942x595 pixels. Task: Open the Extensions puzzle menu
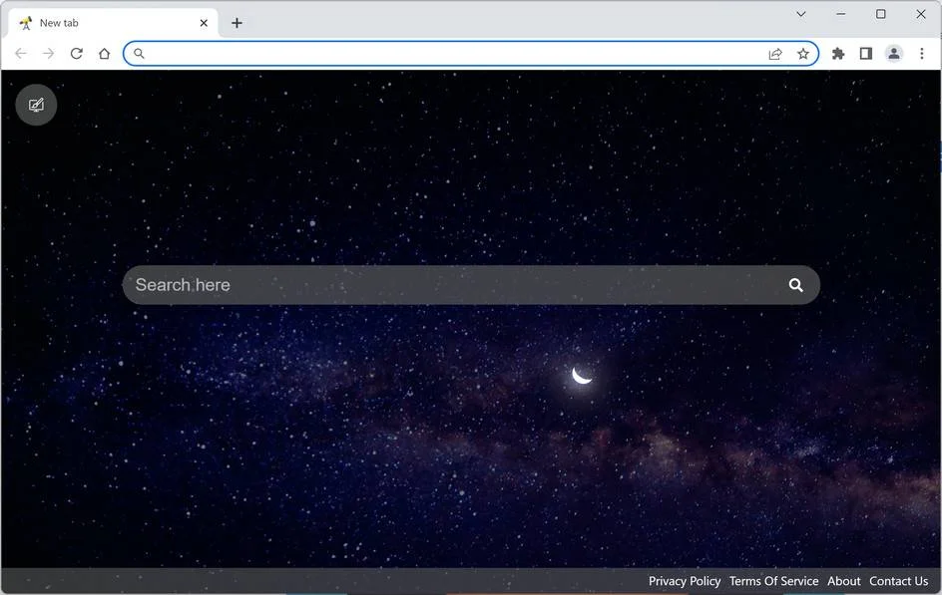[838, 54]
